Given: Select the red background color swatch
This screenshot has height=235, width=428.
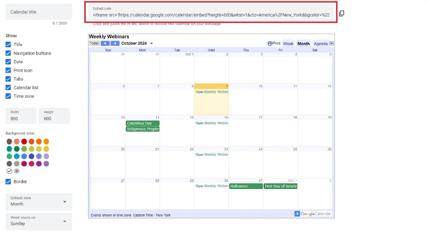Looking at the screenshot, I should 24,141.
